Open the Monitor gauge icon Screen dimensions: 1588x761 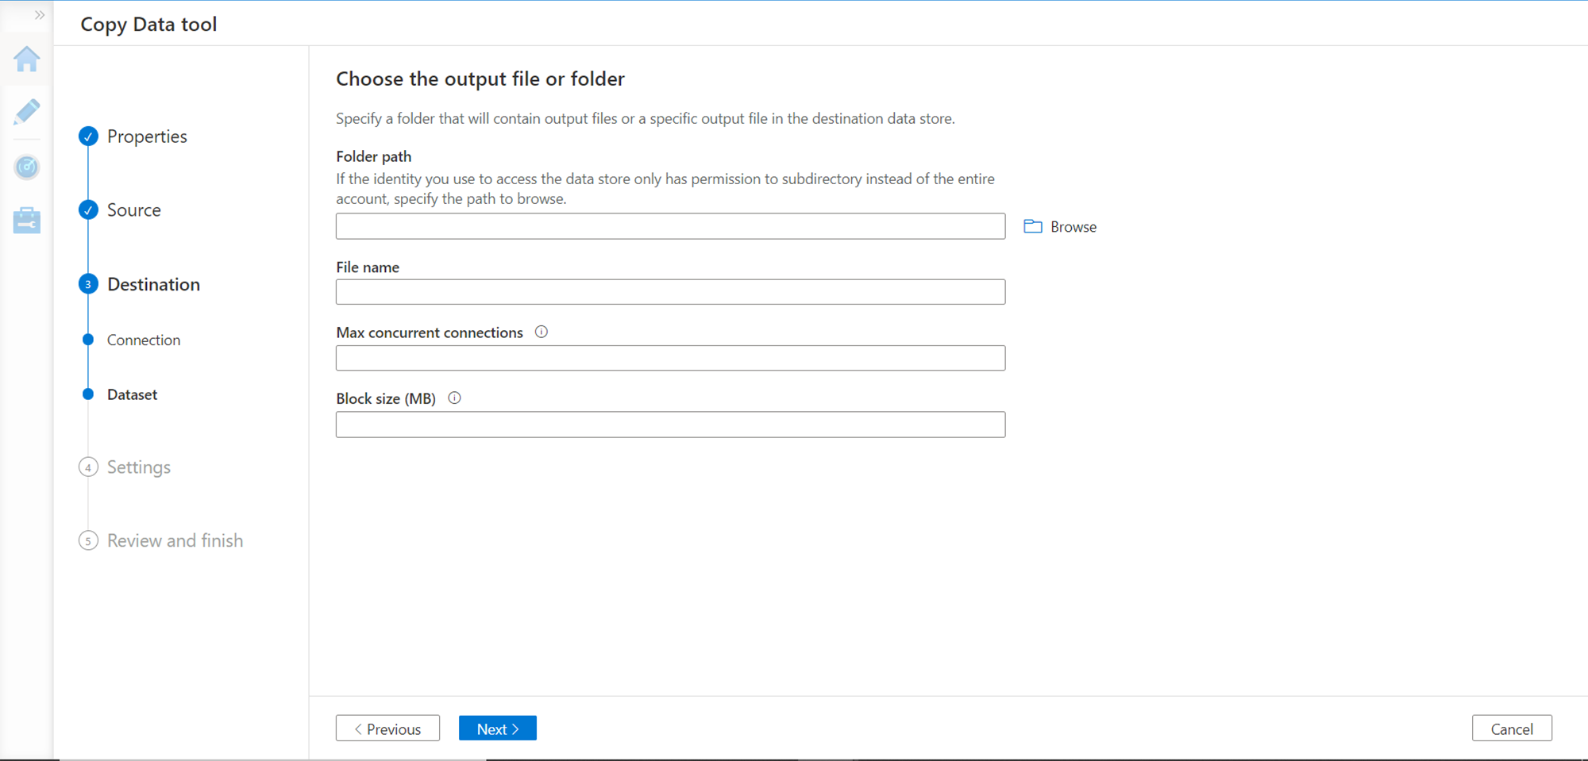tap(27, 167)
